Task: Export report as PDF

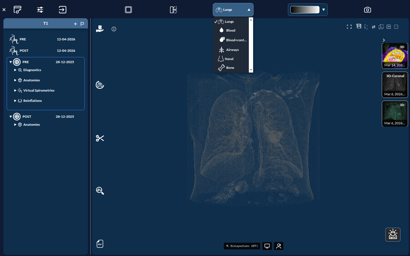Action: pos(100,244)
